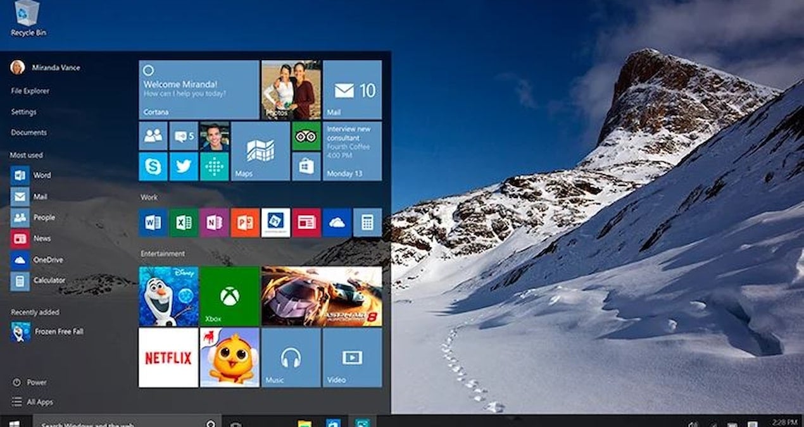Open the Skype tile
This screenshot has height=427, width=804.
point(152,167)
